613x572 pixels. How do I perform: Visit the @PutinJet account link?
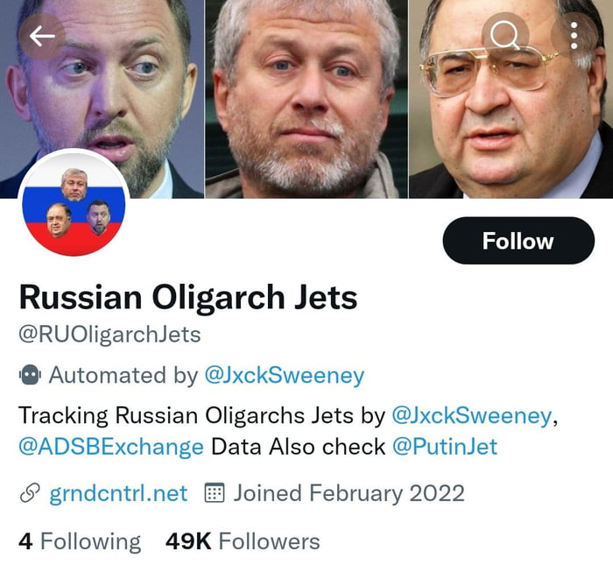tap(444, 446)
